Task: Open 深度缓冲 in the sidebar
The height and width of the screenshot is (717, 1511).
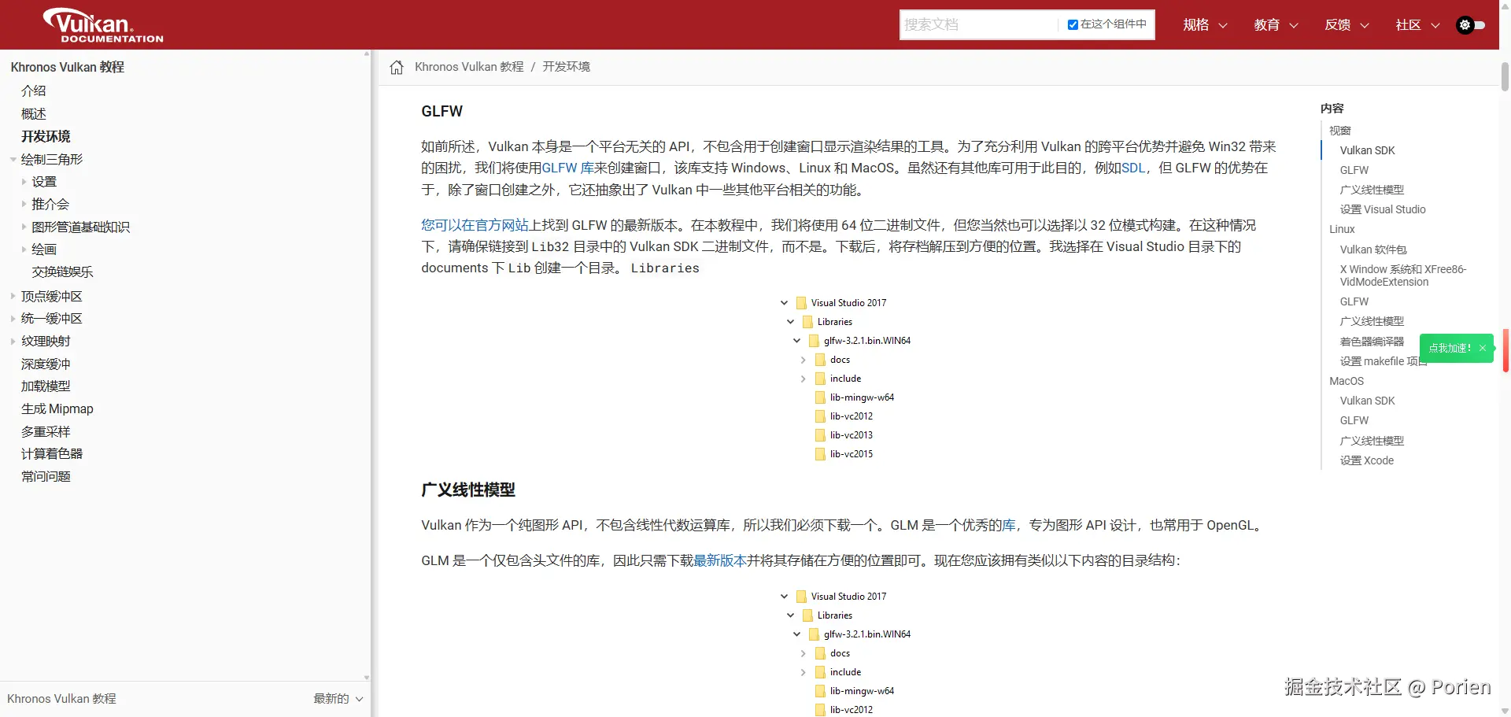Action: pyautogui.click(x=46, y=364)
